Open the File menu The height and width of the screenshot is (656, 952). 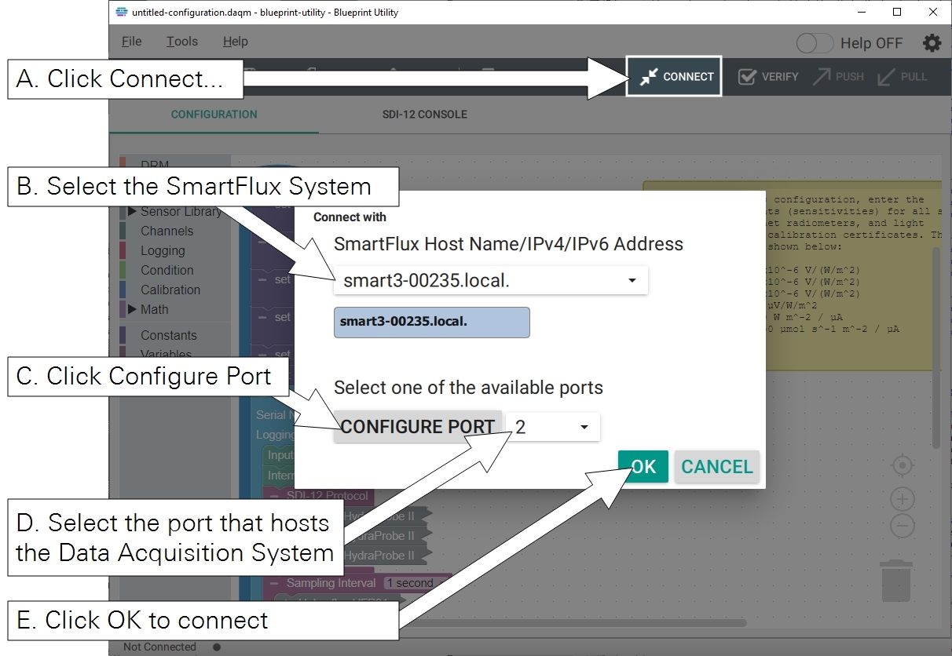tap(132, 42)
